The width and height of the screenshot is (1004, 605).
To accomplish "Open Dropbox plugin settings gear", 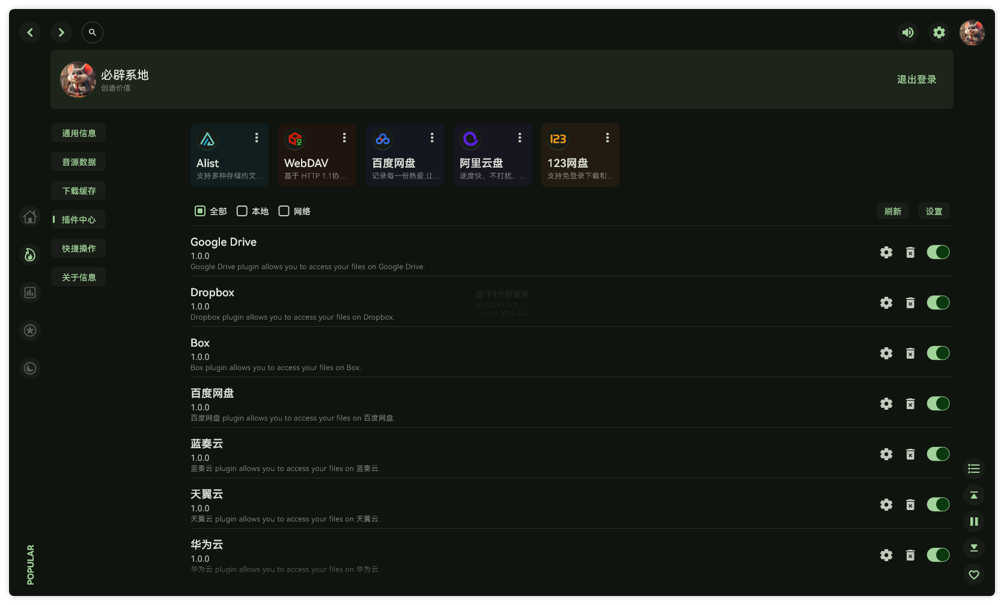I will pos(886,303).
